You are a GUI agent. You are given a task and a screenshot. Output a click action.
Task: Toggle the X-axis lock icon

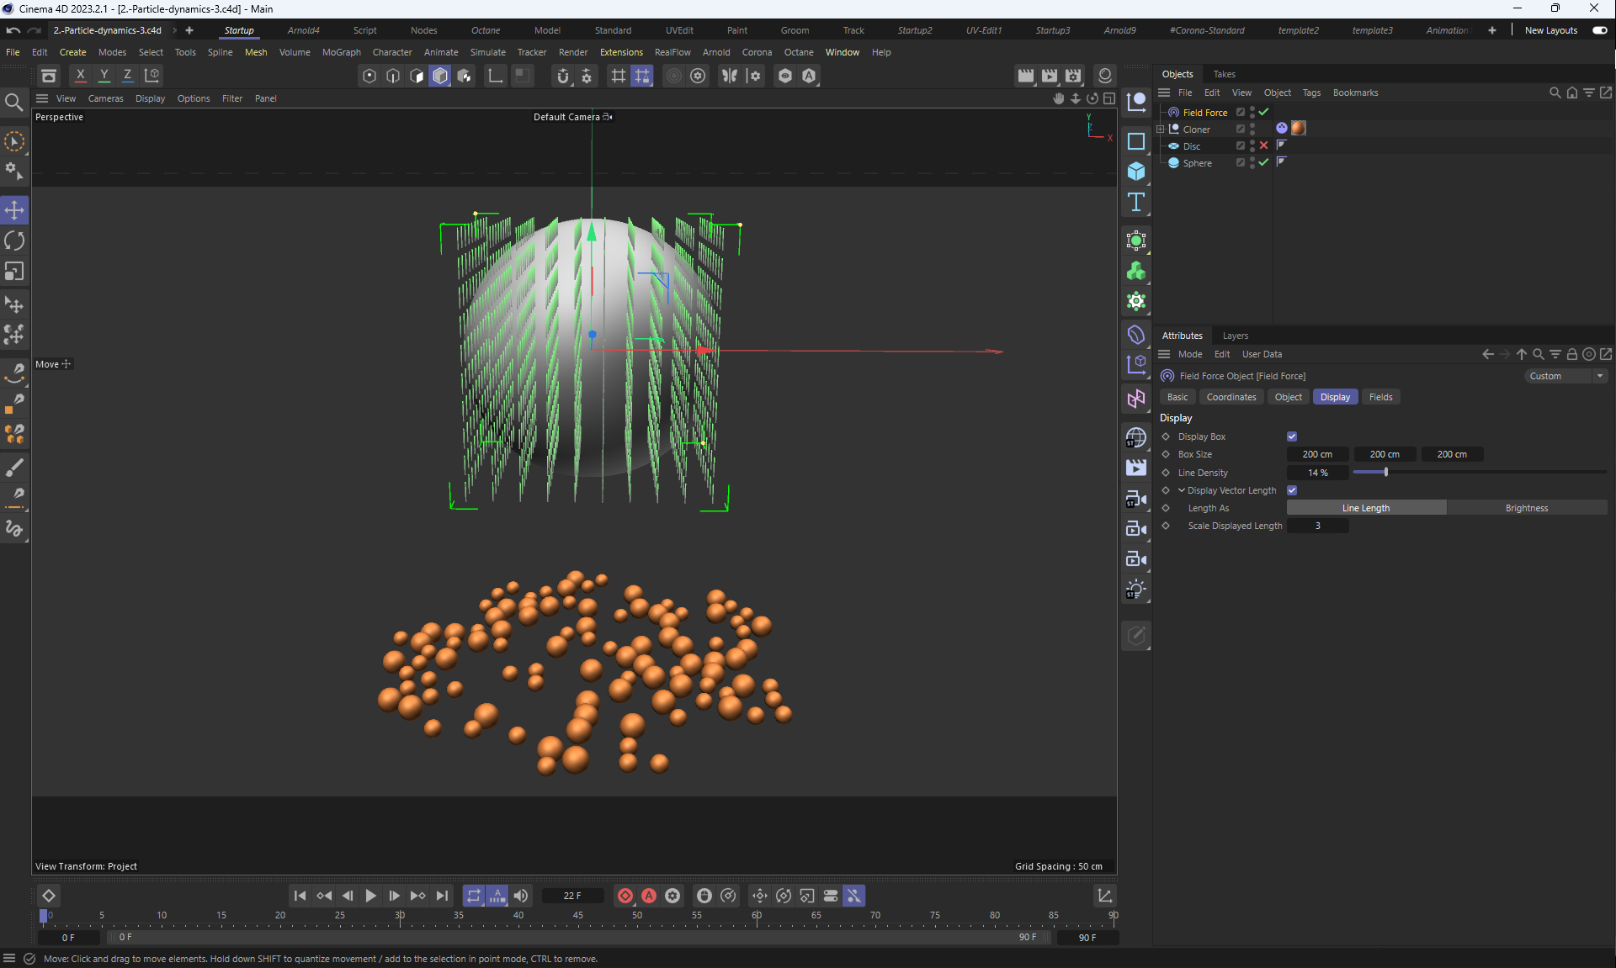(81, 76)
